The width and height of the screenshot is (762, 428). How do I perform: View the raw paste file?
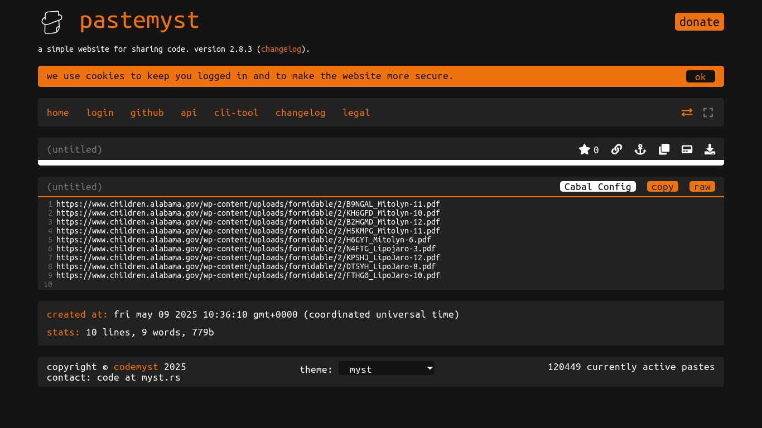click(702, 187)
